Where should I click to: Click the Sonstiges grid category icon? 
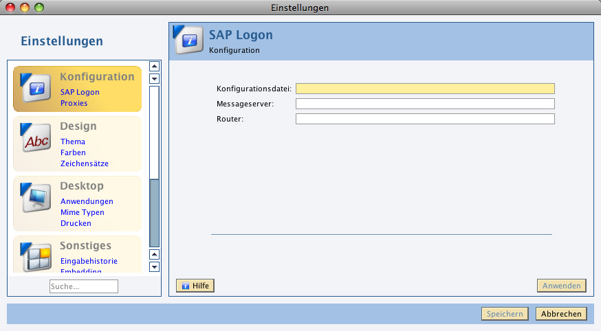click(36, 257)
